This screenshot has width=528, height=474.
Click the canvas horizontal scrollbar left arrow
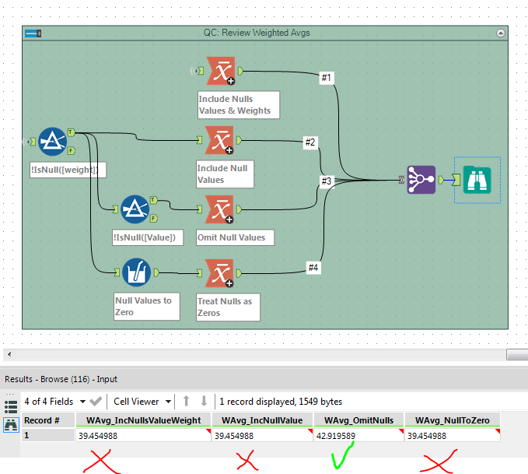click(x=9, y=354)
